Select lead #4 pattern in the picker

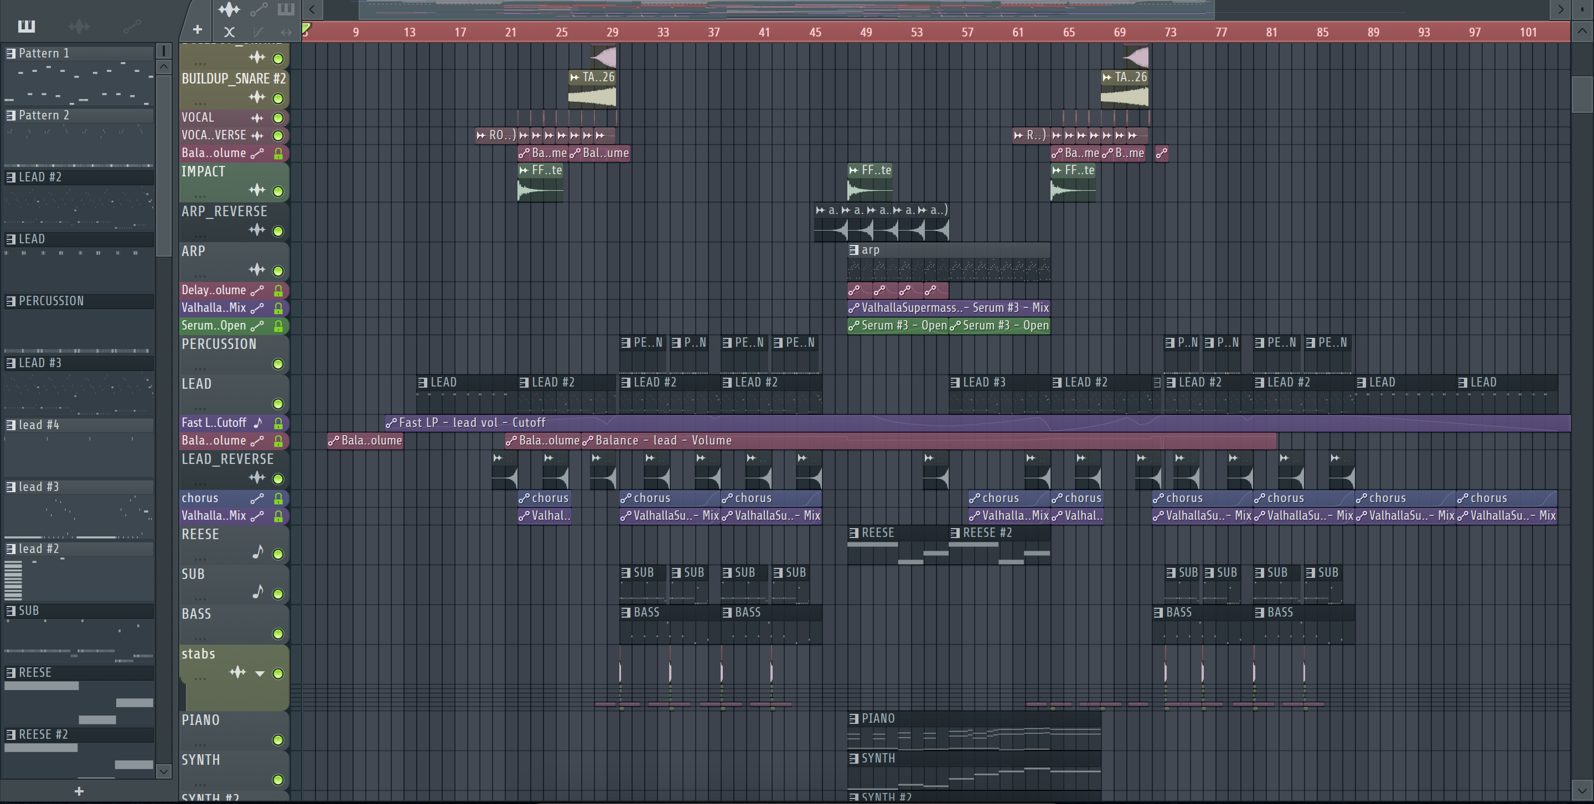coord(79,425)
